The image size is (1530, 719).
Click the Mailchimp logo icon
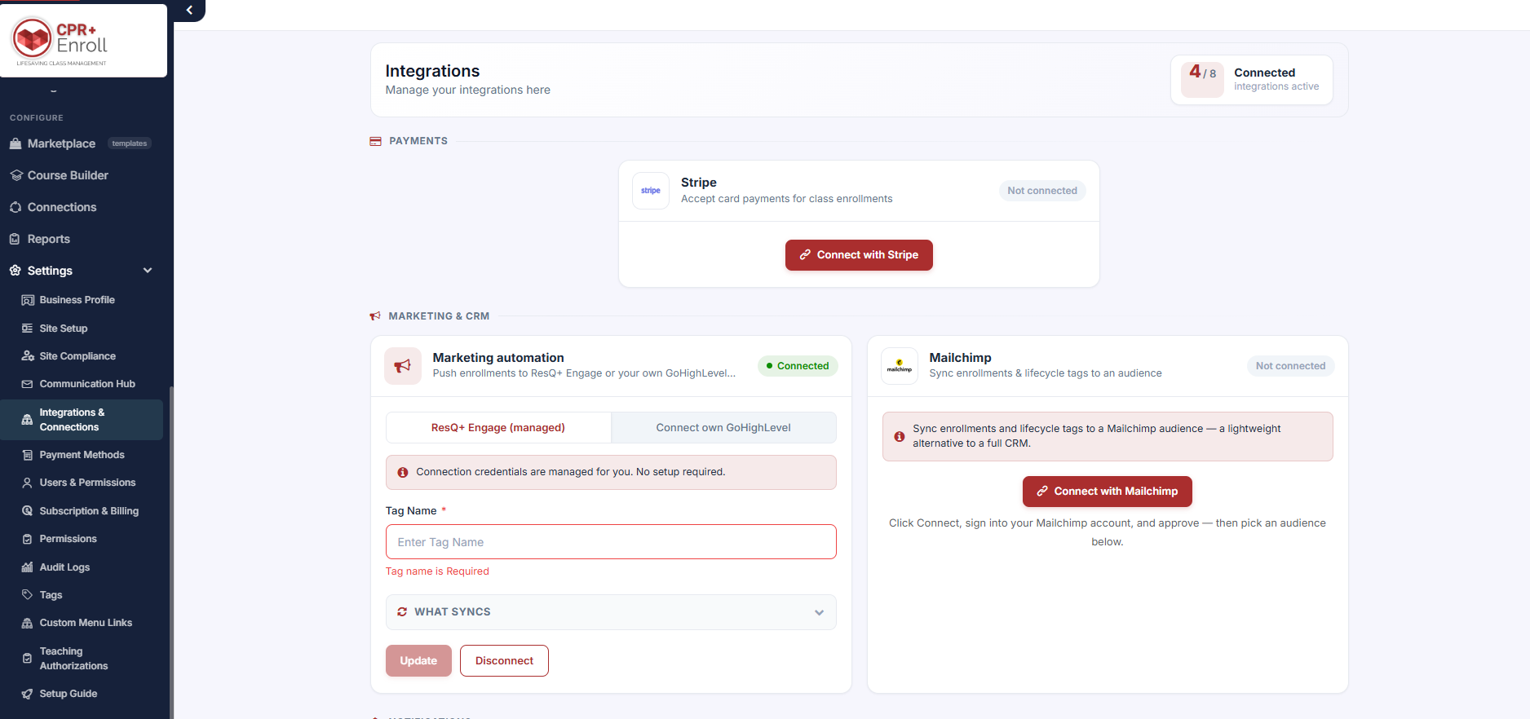[900, 366]
